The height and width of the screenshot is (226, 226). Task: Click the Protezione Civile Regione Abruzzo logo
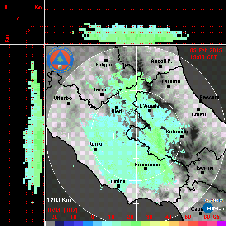60,60
